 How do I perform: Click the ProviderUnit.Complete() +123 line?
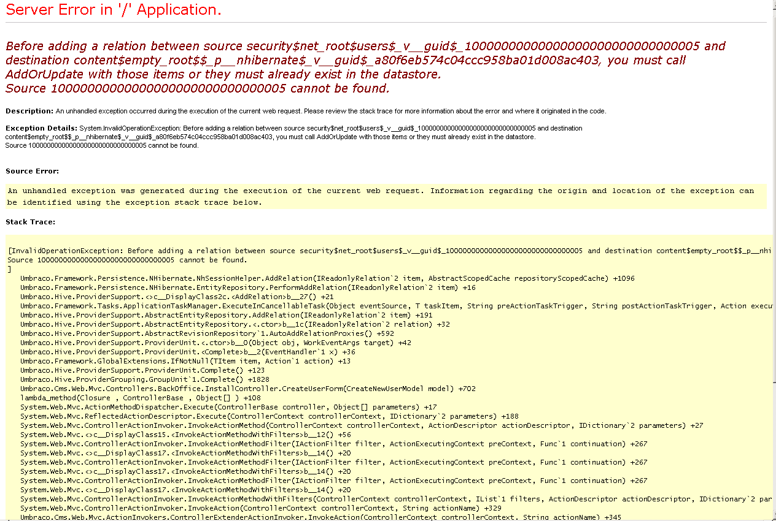point(142,370)
